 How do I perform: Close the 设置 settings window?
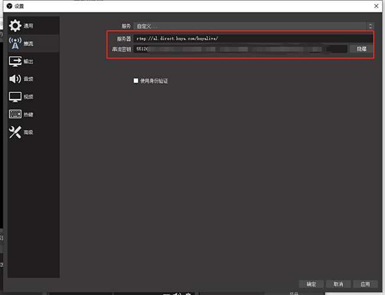click(376, 6)
